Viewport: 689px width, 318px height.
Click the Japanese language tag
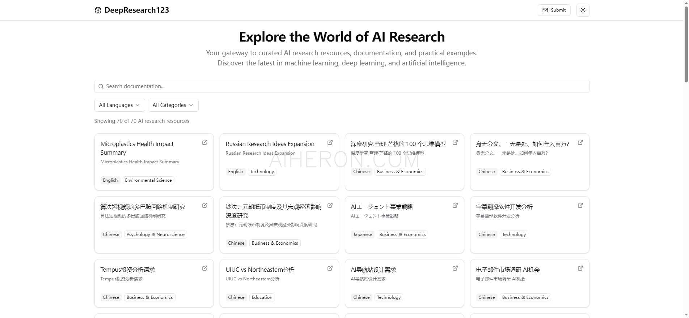(x=363, y=235)
